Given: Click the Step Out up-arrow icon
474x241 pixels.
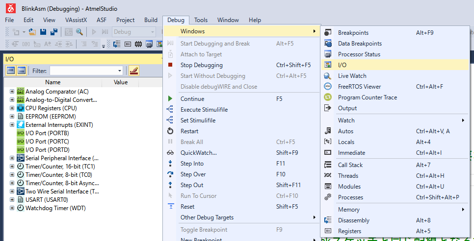Looking at the screenshot, I should [170, 185].
